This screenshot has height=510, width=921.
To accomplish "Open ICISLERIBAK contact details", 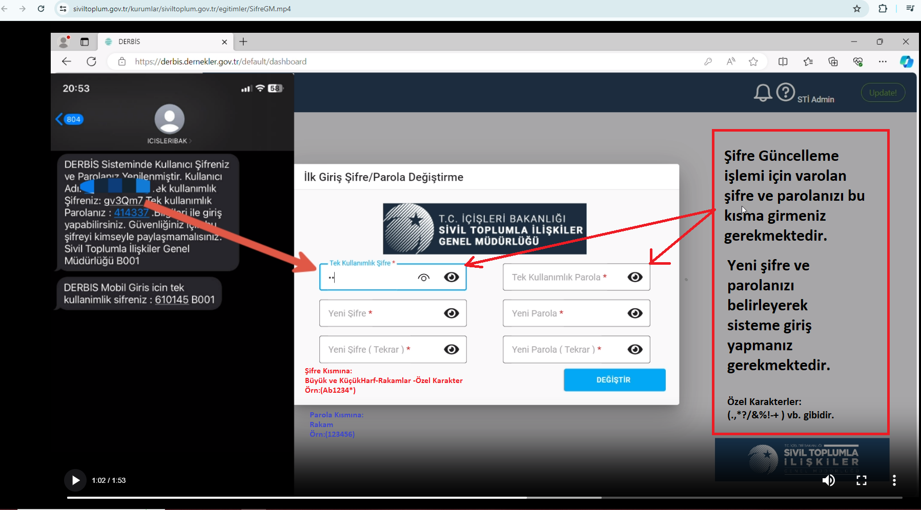I will (x=170, y=141).
